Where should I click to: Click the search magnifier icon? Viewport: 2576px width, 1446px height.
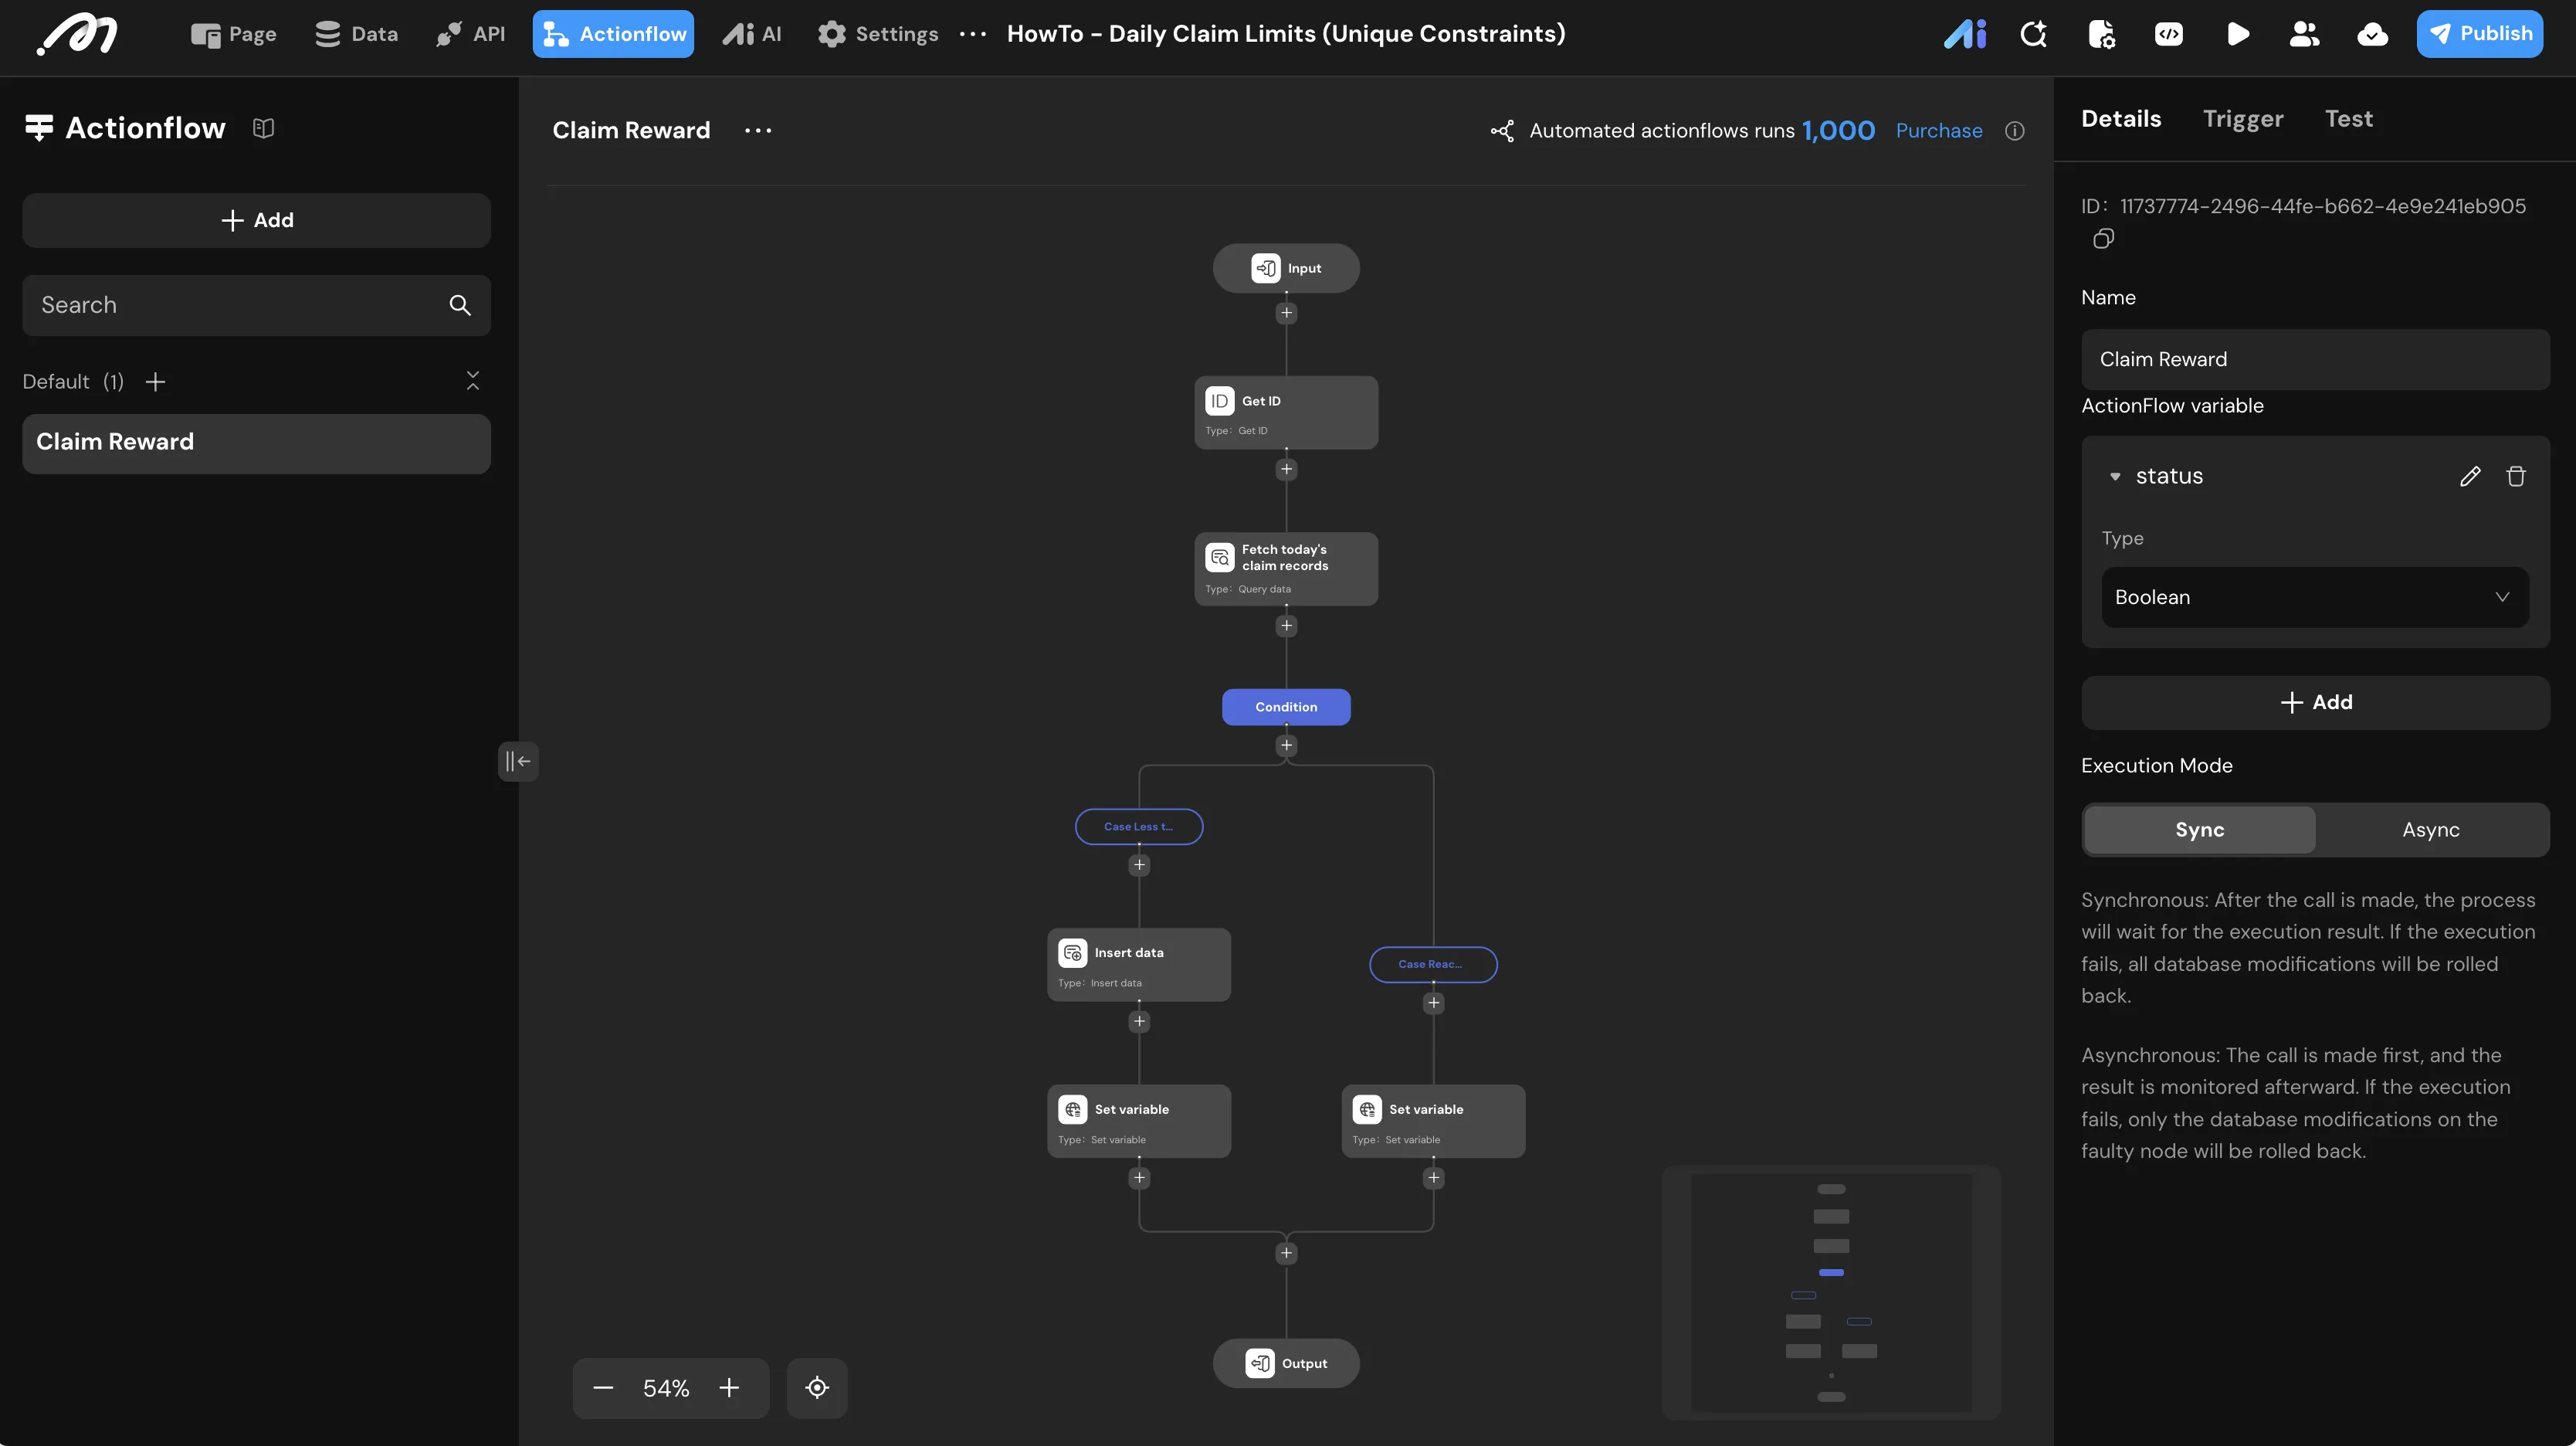click(x=460, y=305)
